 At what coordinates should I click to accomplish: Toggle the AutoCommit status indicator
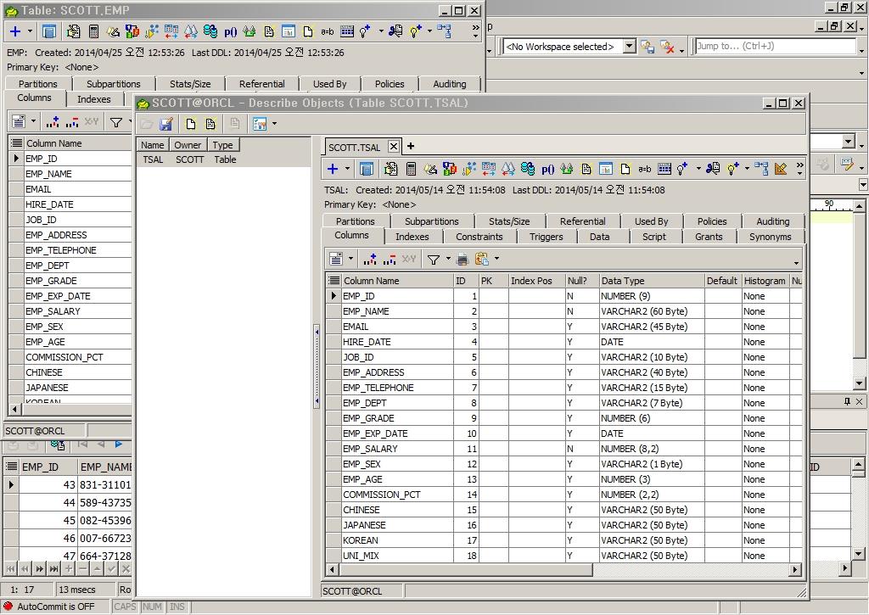pos(55,607)
